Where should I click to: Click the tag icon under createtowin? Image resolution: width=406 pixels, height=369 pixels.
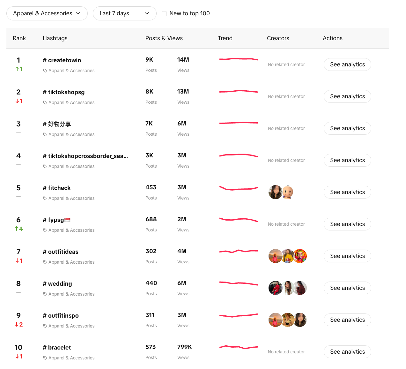(45, 71)
